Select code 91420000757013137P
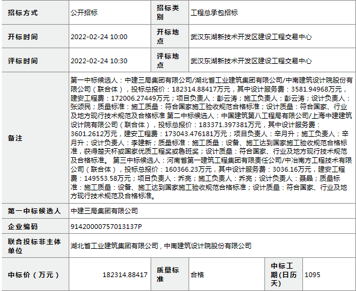The height and width of the screenshot is (291, 356). pos(106,227)
